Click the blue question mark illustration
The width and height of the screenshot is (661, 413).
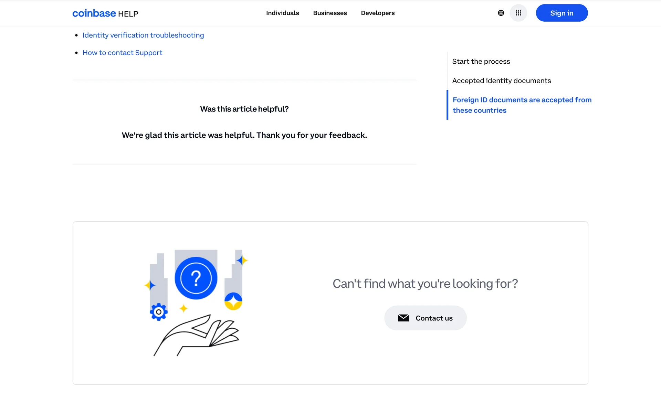point(196,278)
